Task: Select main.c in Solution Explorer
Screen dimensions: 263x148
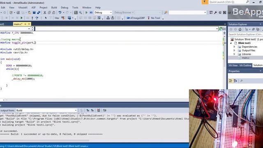Action: pyautogui.click(x=245, y=58)
